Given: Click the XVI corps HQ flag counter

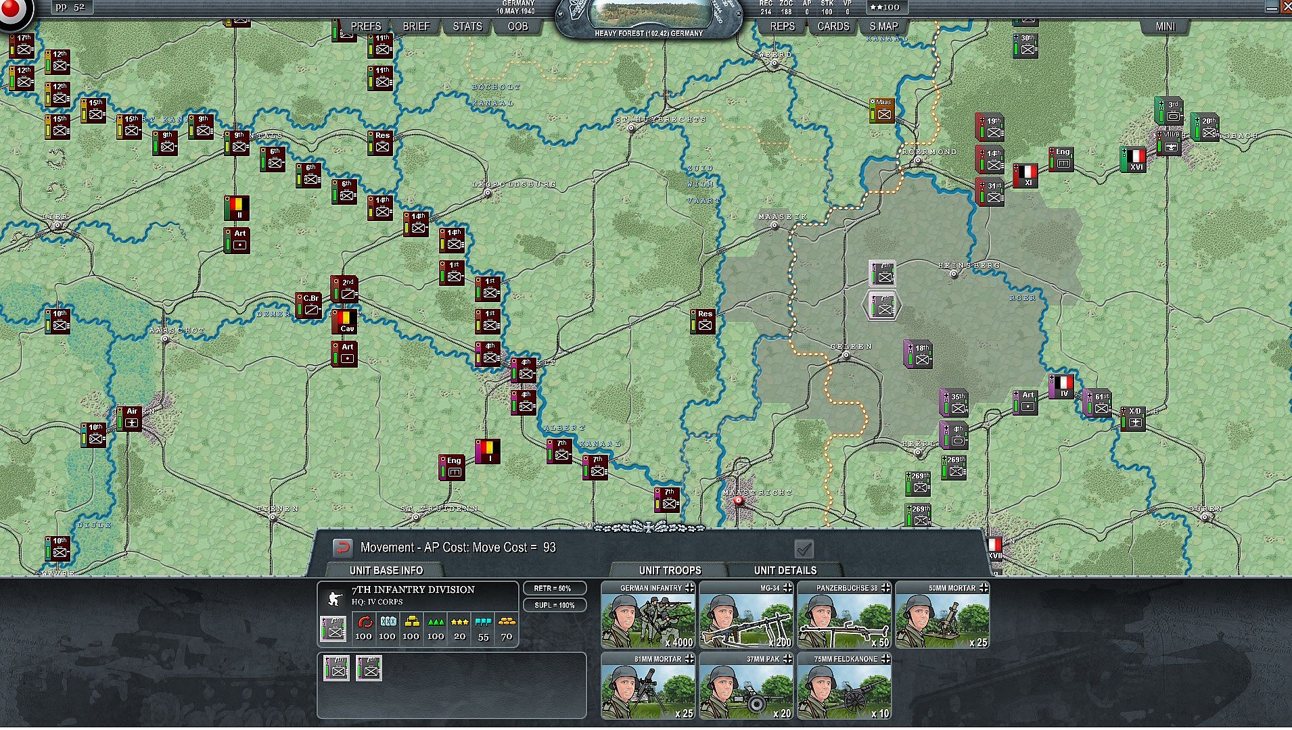Looking at the screenshot, I should tap(1134, 160).
